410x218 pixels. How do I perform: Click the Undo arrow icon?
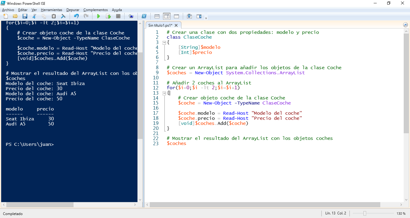[x=76, y=16]
